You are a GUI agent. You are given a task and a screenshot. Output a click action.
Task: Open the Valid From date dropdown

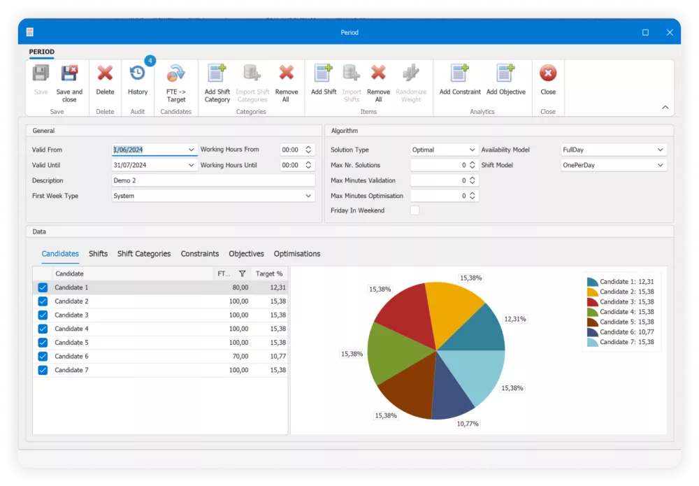coord(192,150)
